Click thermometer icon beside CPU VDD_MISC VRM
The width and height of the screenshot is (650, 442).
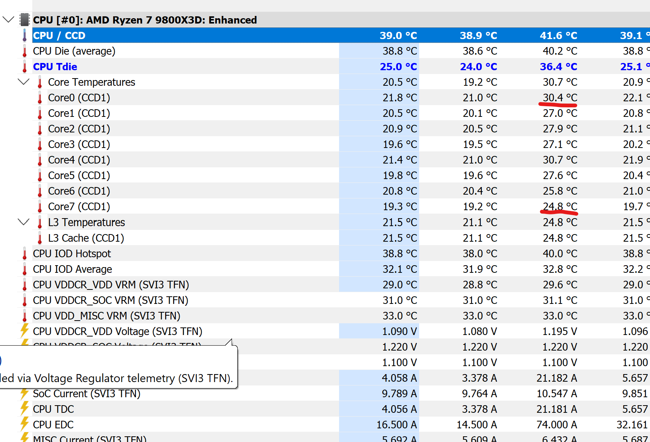pyautogui.click(x=25, y=316)
